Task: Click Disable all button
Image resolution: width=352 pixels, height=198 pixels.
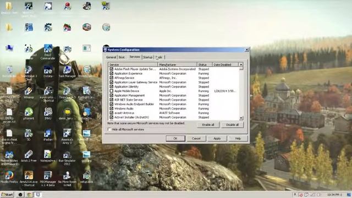Action: pyautogui.click(x=232, y=125)
